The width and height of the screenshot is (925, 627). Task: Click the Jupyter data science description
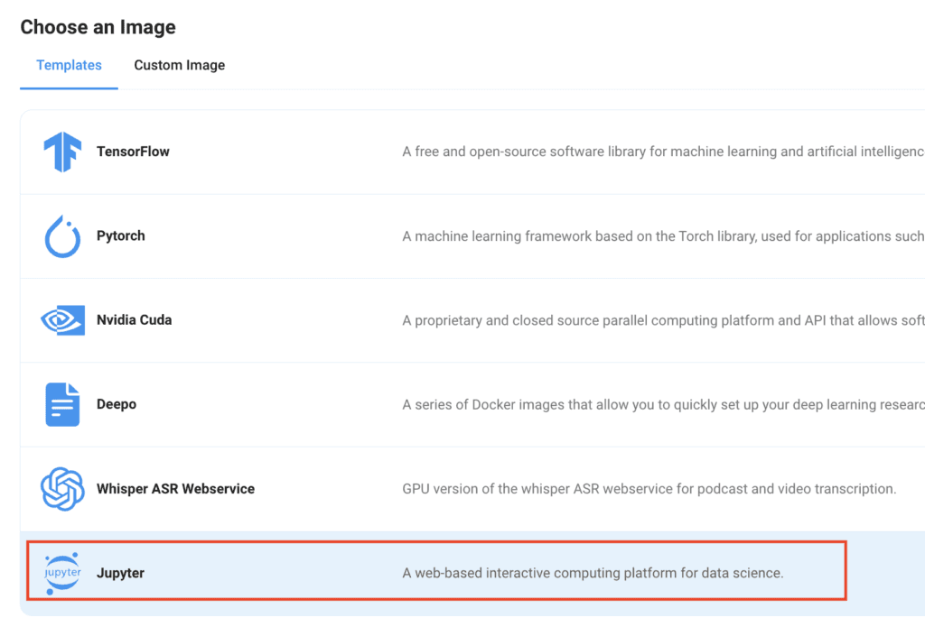pyautogui.click(x=593, y=573)
